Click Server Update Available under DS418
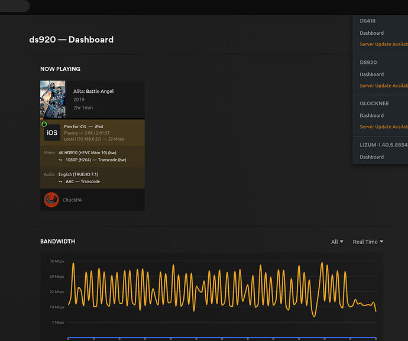Screen dimensions: 408x341 [x=384, y=44]
